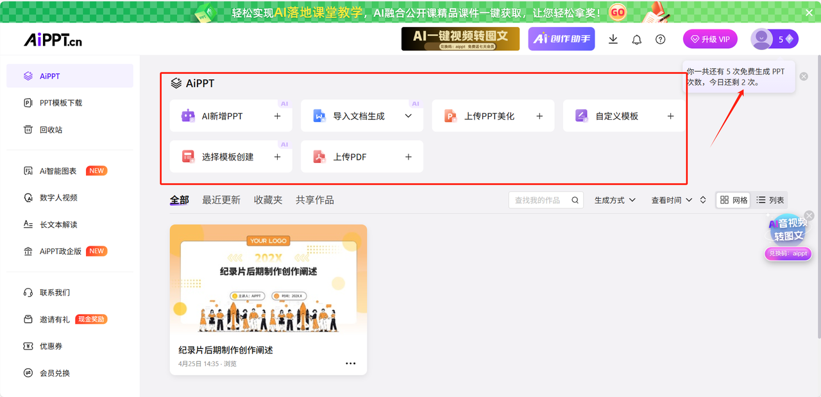
Task: Click the PPT模板下载 icon
Action: (28, 103)
